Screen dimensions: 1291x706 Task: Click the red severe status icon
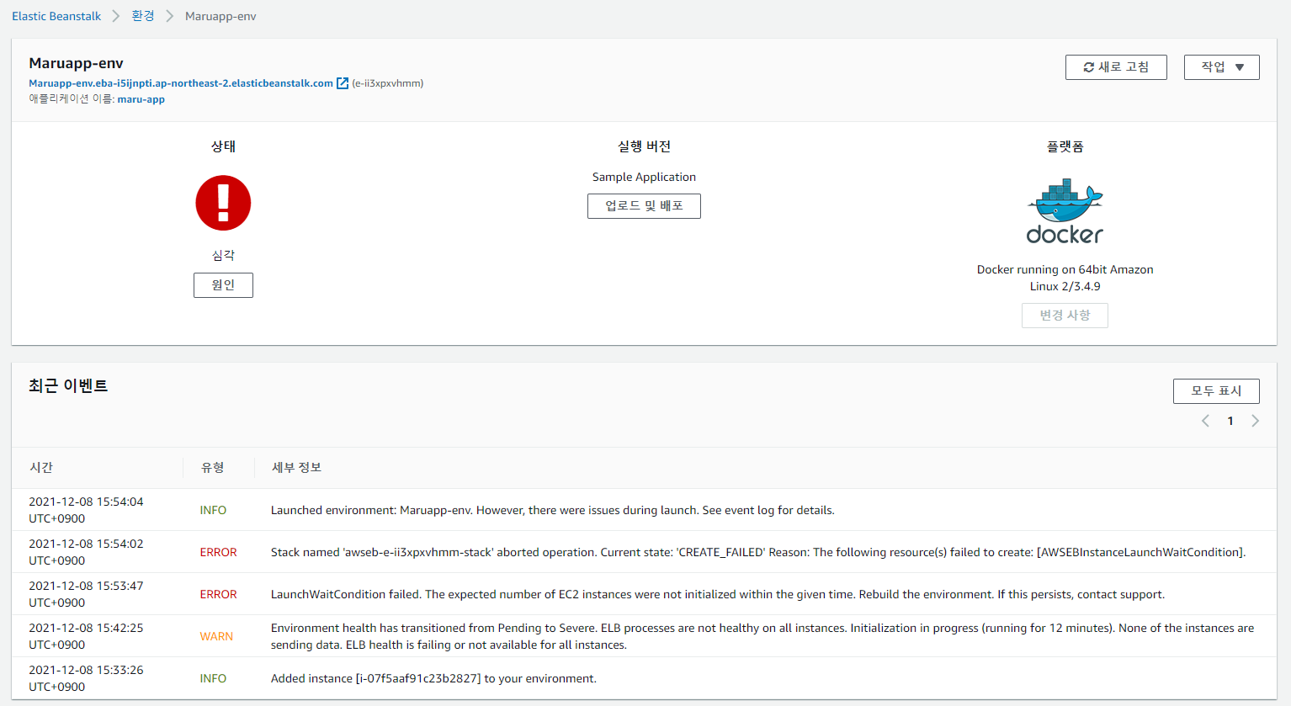pyautogui.click(x=223, y=203)
